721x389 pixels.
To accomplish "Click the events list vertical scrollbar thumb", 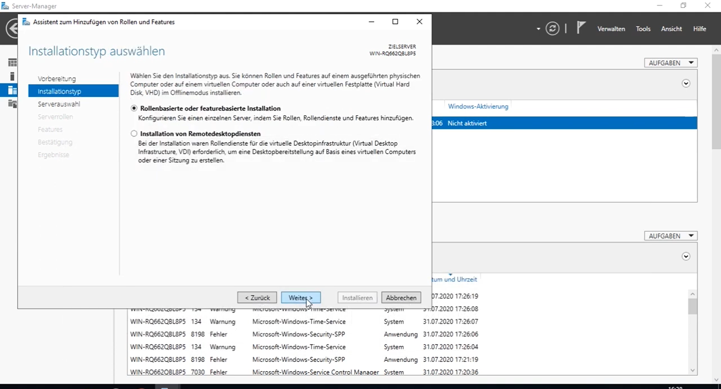I will [692, 306].
